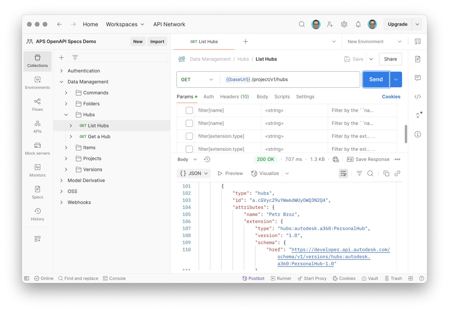Filter the response with filter icon
Viewport: 449px width, 312px height.
(359, 173)
